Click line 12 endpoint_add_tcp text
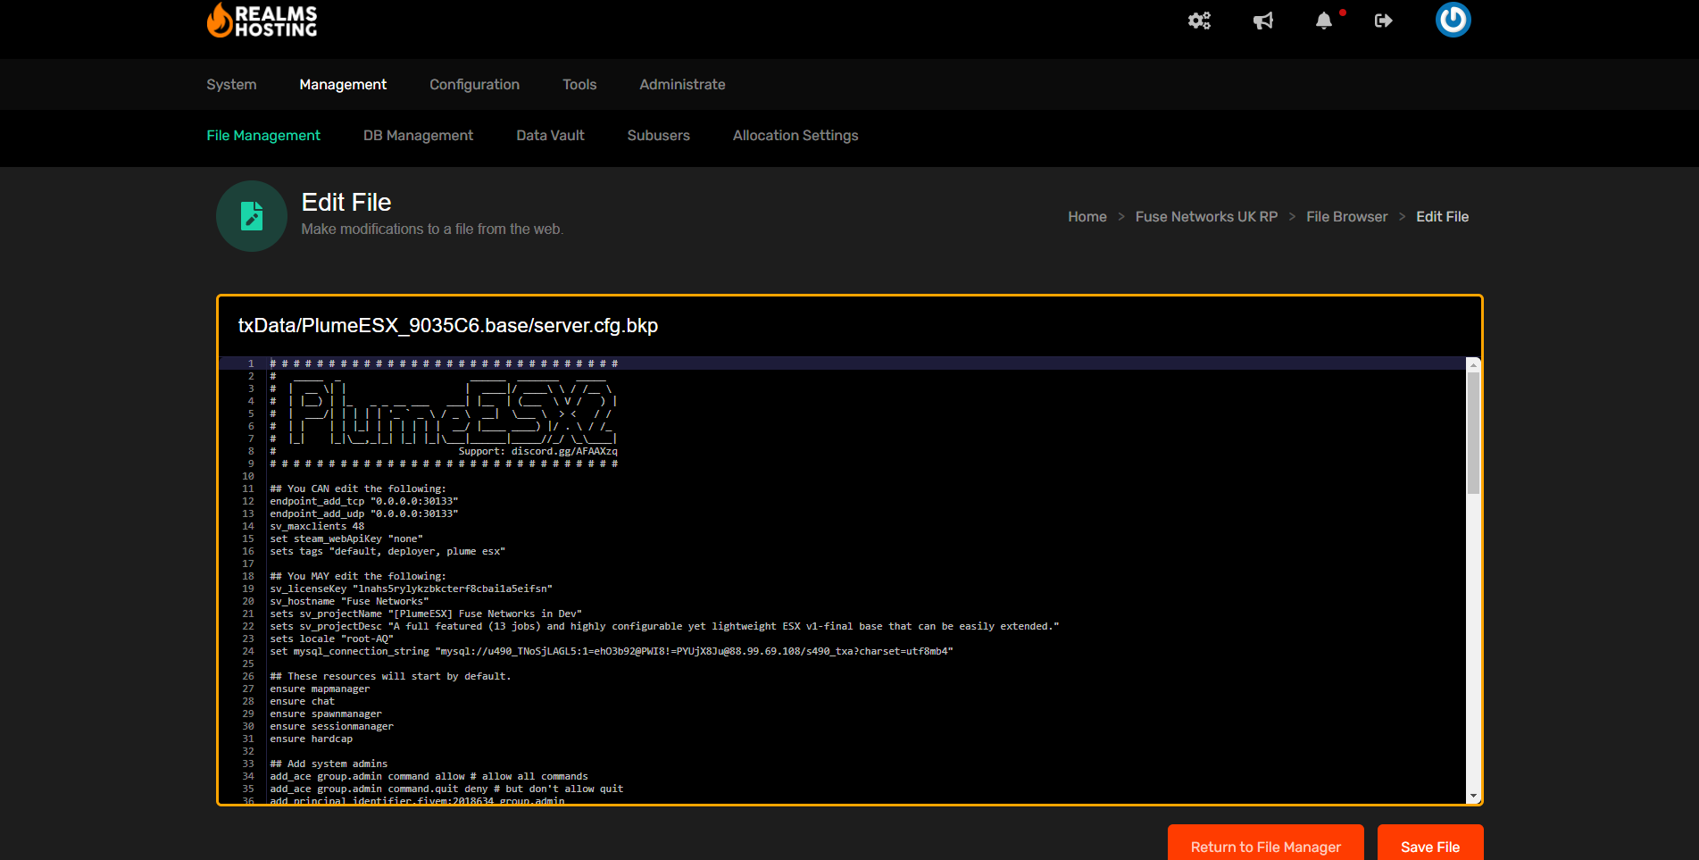Viewport: 1699px width, 860px height. coord(363,501)
